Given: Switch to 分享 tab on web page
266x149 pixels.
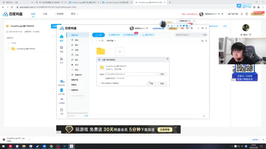Looking at the screenshot, I should coord(45,14).
